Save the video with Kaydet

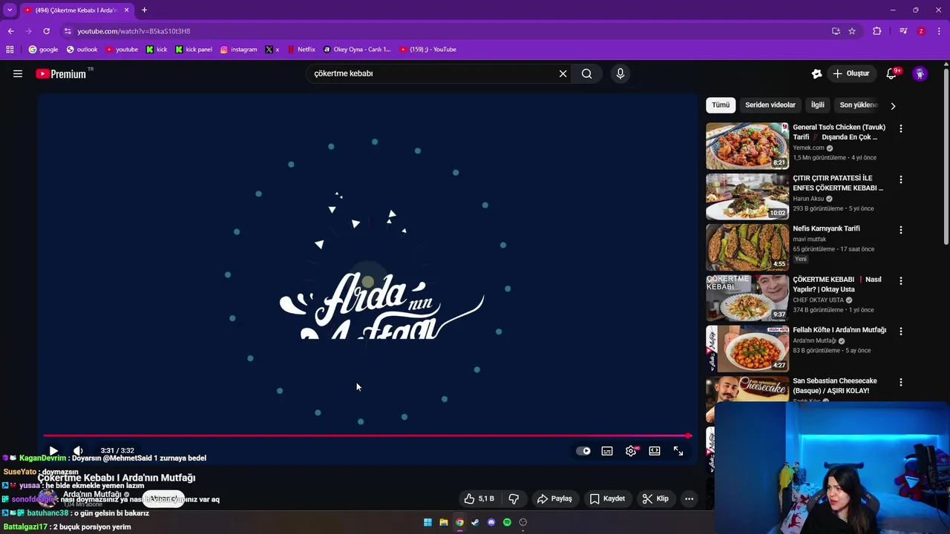tap(607, 498)
